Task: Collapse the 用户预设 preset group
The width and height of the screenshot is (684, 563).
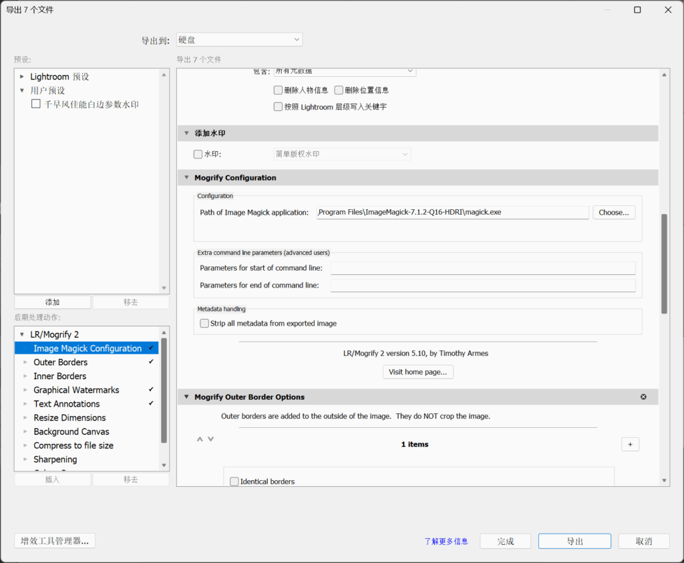Action: tap(22, 90)
